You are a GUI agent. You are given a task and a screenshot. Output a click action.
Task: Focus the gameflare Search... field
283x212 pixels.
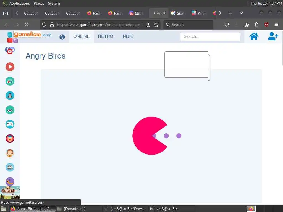tap(210, 37)
